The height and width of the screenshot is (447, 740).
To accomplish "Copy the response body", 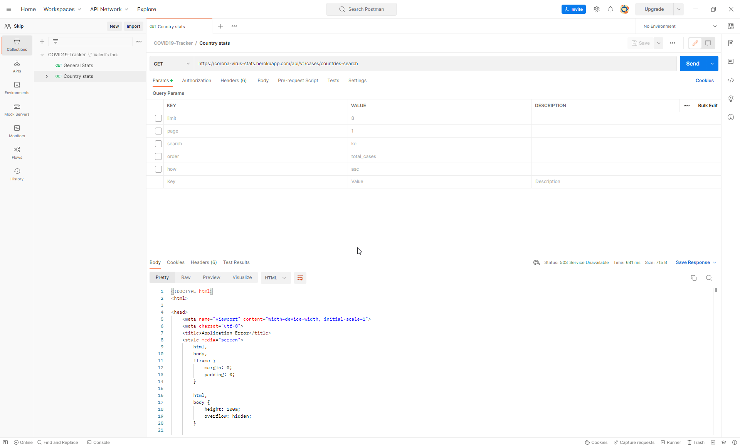I will pos(694,277).
